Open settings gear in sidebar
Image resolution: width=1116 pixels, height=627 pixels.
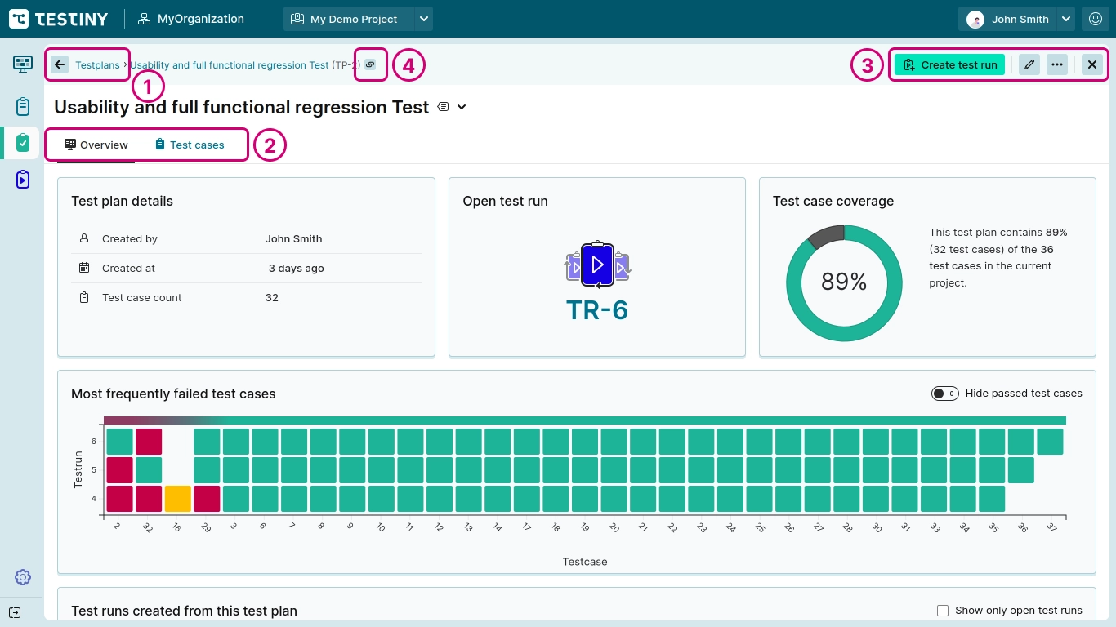[x=22, y=577]
